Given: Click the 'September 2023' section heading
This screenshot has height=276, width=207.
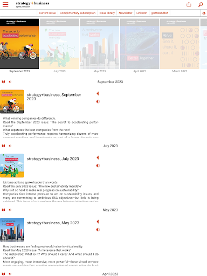Looking at the screenshot, I should point(110,82).
